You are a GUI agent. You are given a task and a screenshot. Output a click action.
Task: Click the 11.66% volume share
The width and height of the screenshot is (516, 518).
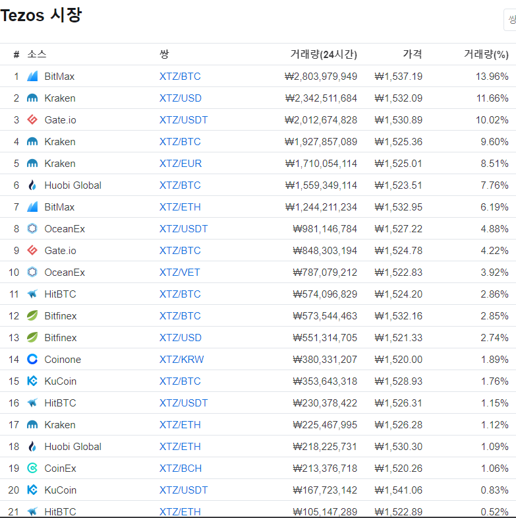492,98
